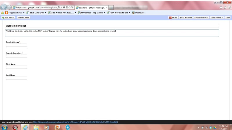The width and height of the screenshot is (232, 130).
Task: Click the browser back arrow button
Action: [x=4, y=7]
